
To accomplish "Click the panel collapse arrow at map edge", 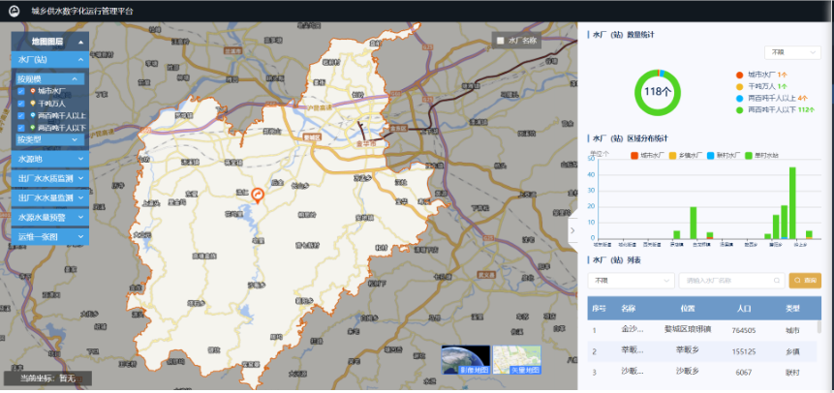I will [572, 231].
